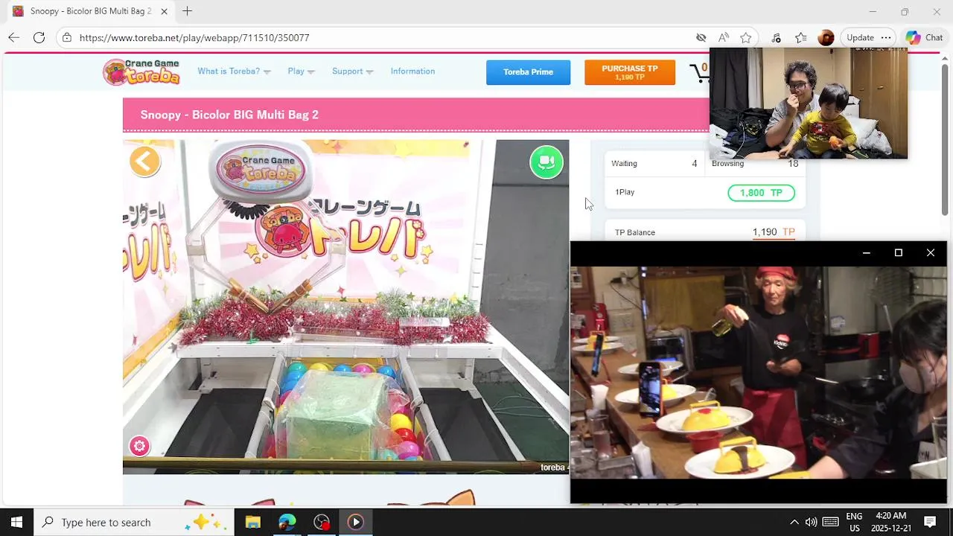Maximize the floating cooking video window

pos(898,253)
